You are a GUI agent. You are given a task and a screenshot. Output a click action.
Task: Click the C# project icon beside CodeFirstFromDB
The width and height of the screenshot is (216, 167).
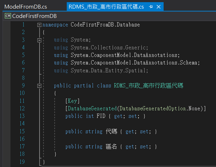[x=7, y=16]
